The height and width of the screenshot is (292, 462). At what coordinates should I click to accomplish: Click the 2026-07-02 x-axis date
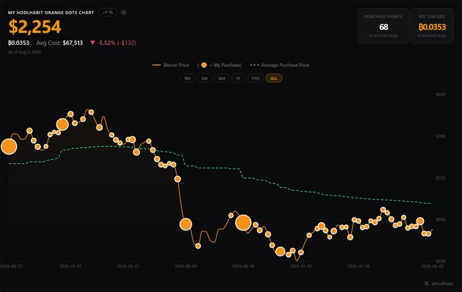(300, 266)
